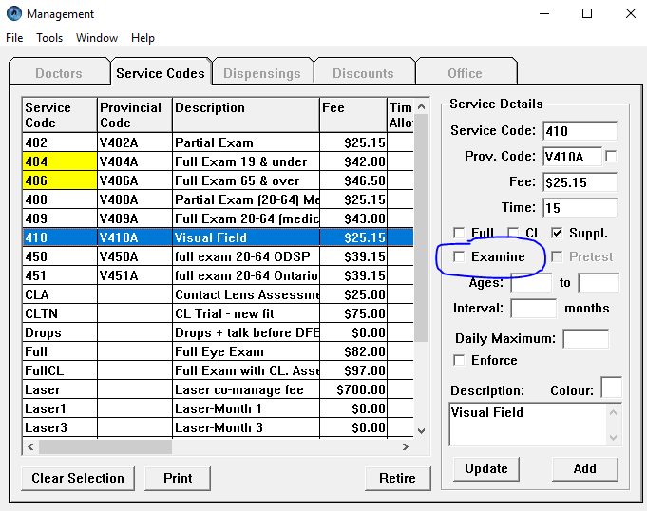The width and height of the screenshot is (647, 511).
Task: Check the Enforce checkbox
Action: [x=459, y=360]
